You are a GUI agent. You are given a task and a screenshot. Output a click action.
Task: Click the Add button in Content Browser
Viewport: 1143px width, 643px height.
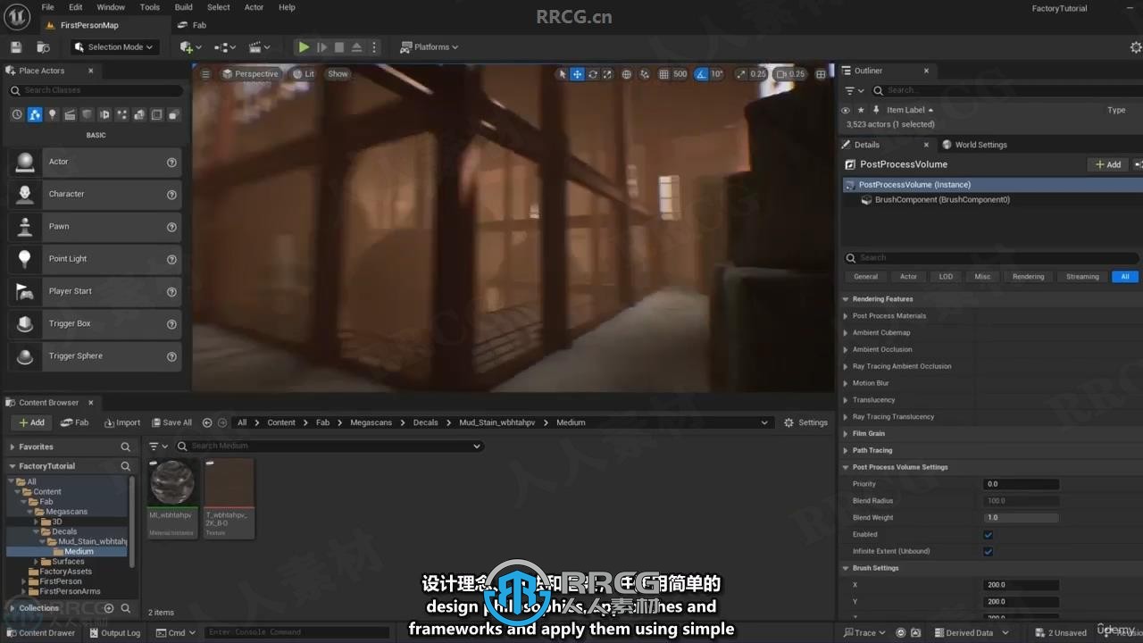click(x=31, y=422)
